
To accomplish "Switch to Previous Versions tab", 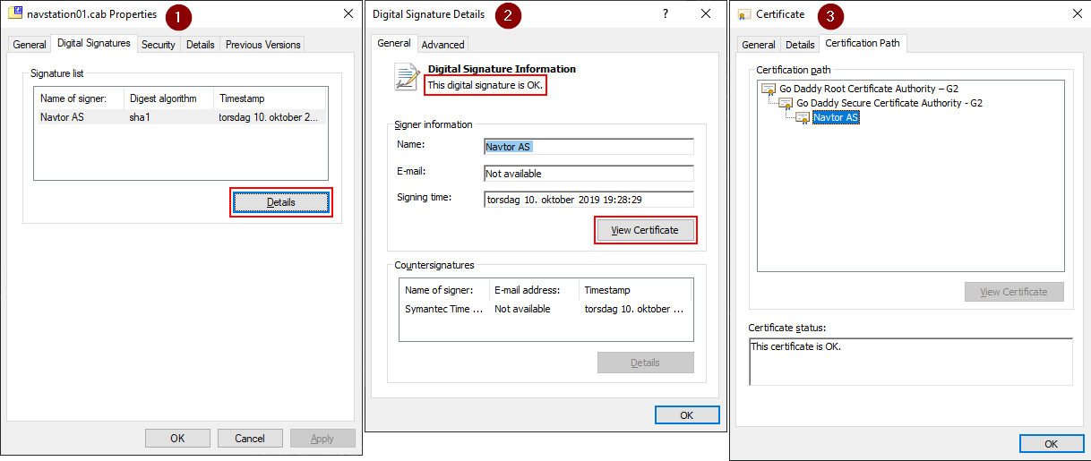I will pos(262,45).
